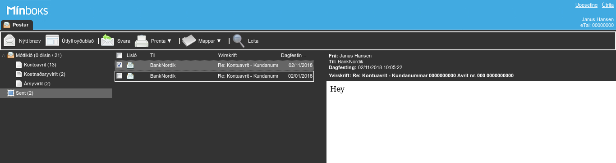
Task: Click the Leita label
Action: tap(253, 41)
